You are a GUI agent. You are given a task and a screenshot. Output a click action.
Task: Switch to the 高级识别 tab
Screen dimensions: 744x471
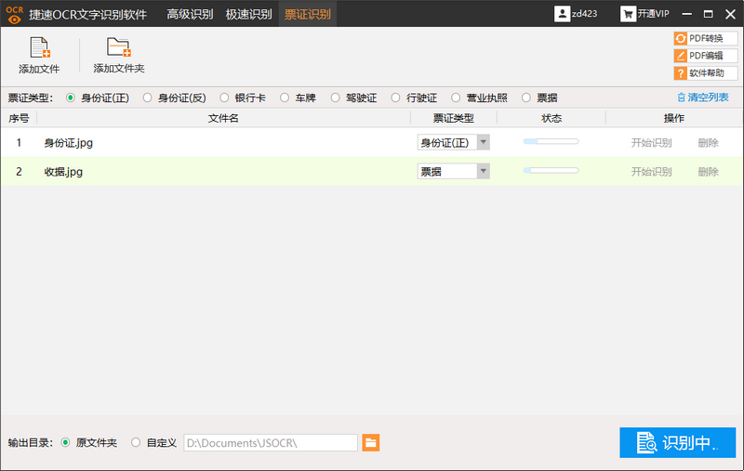pos(190,14)
